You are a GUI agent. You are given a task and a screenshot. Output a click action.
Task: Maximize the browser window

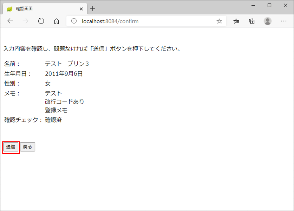[x=269, y=5]
